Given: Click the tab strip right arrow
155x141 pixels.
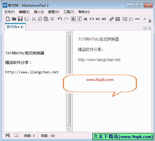Looking at the screenshot, I should click(x=150, y=28).
